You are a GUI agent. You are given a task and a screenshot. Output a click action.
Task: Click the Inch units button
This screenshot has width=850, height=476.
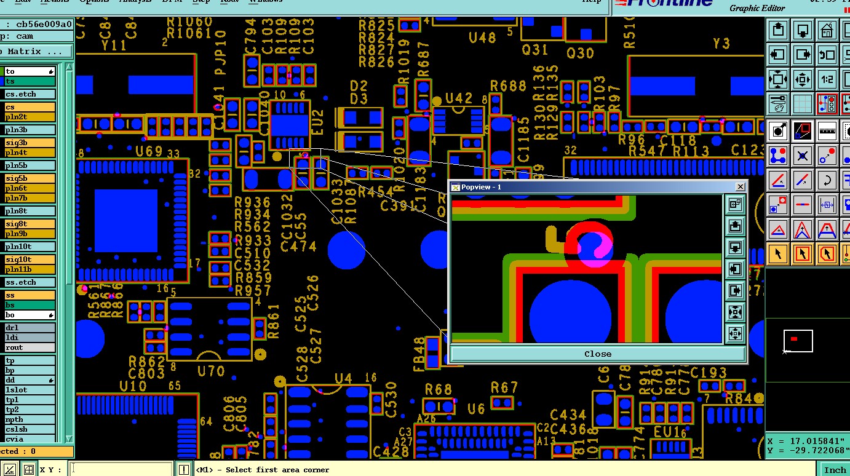click(835, 470)
